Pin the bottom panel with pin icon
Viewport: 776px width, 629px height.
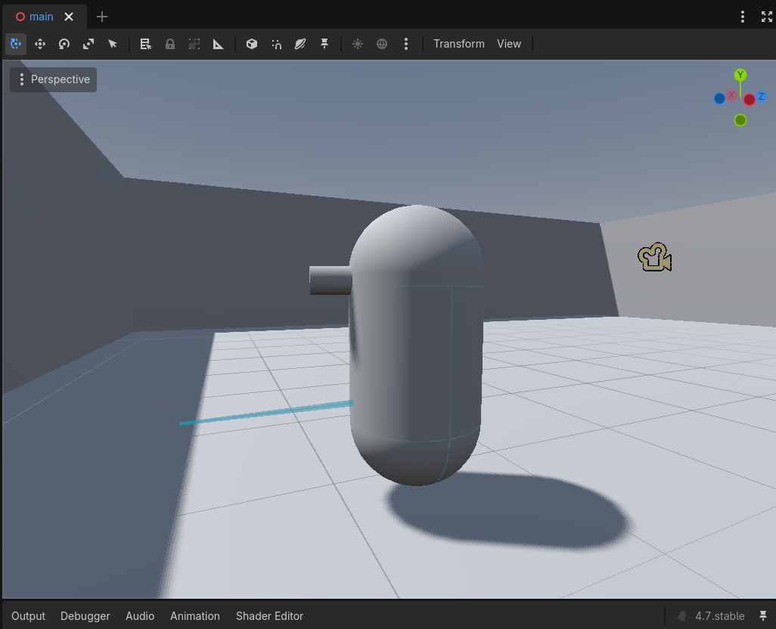click(762, 616)
